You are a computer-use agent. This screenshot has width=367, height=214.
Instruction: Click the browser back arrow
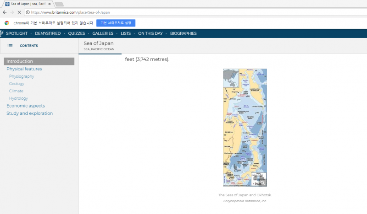pos(4,12)
